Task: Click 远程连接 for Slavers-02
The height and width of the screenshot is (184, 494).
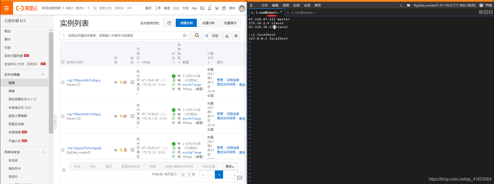Action: point(233,114)
